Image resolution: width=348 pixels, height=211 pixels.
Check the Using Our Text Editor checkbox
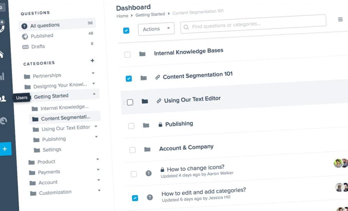130,102
